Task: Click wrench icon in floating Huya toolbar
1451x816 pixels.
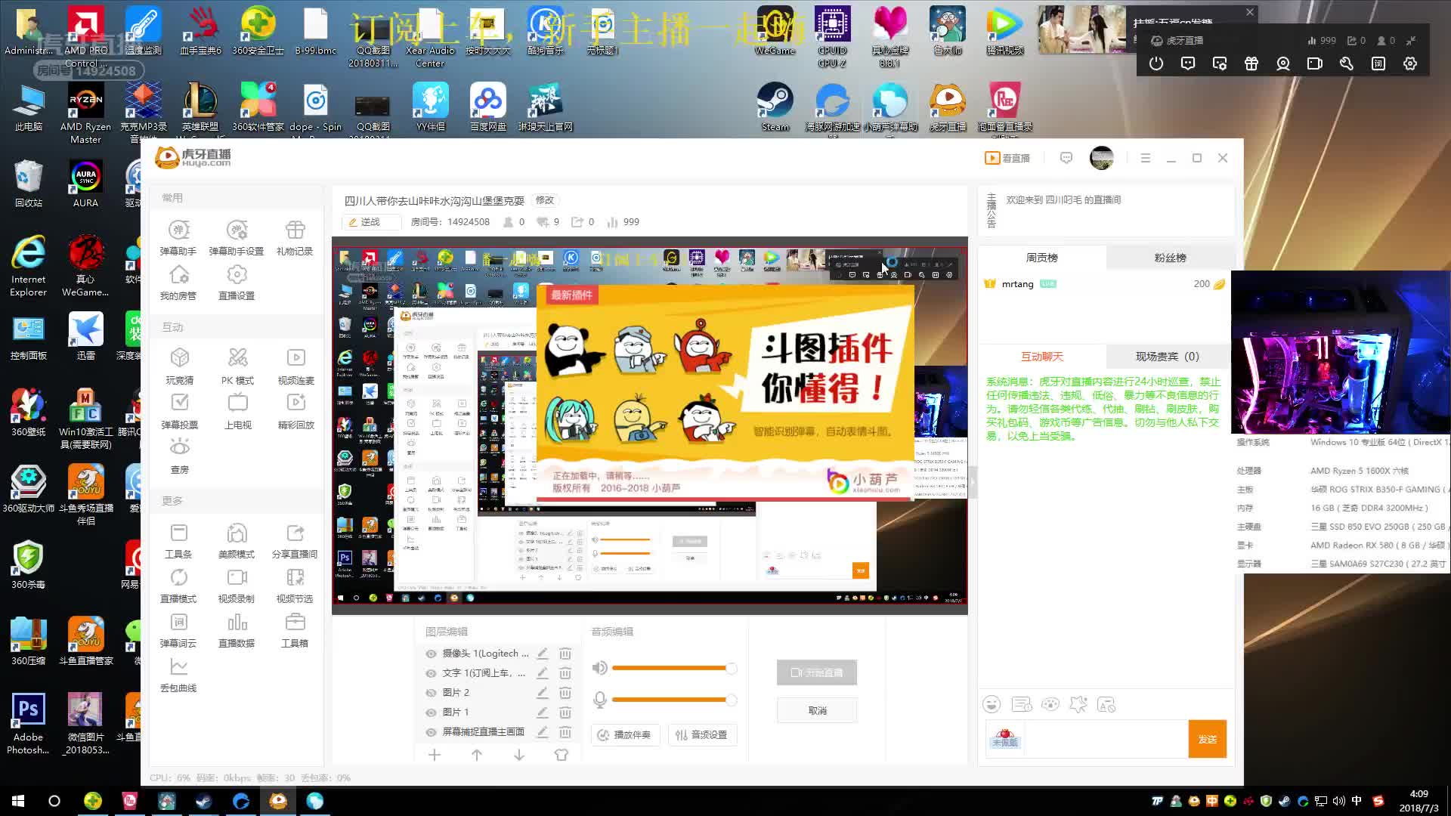Action: pos(1347,64)
